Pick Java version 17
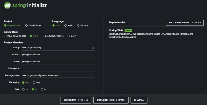207x105 pixels. 23,89
